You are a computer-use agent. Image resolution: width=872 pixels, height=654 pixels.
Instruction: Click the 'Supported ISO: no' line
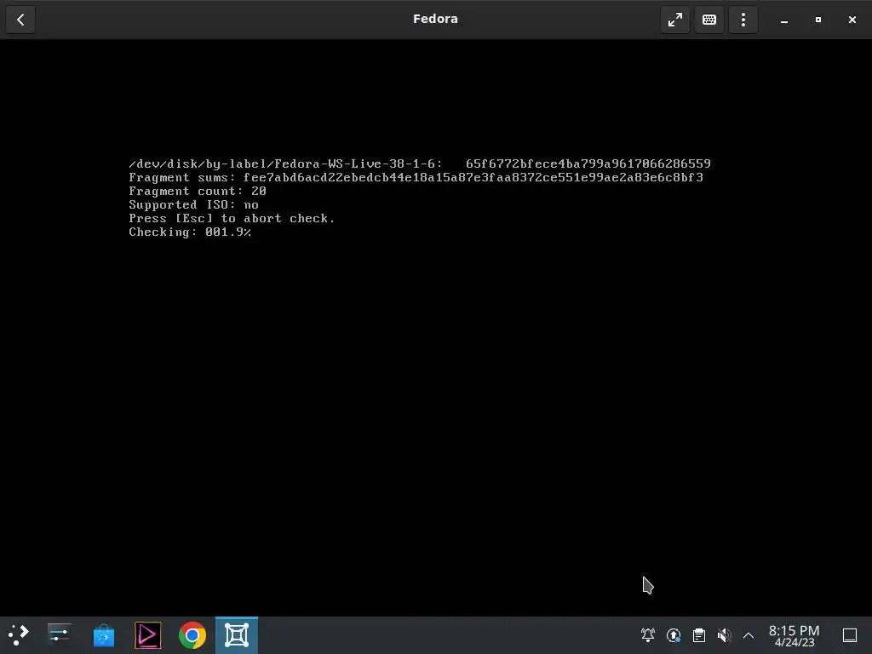click(193, 204)
